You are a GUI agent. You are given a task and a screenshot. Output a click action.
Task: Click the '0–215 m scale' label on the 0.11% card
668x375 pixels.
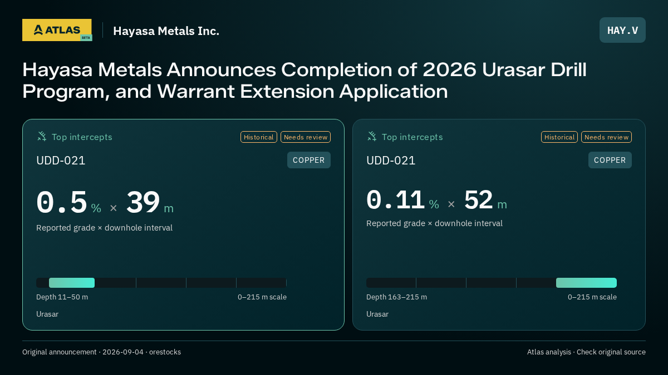tap(592, 297)
